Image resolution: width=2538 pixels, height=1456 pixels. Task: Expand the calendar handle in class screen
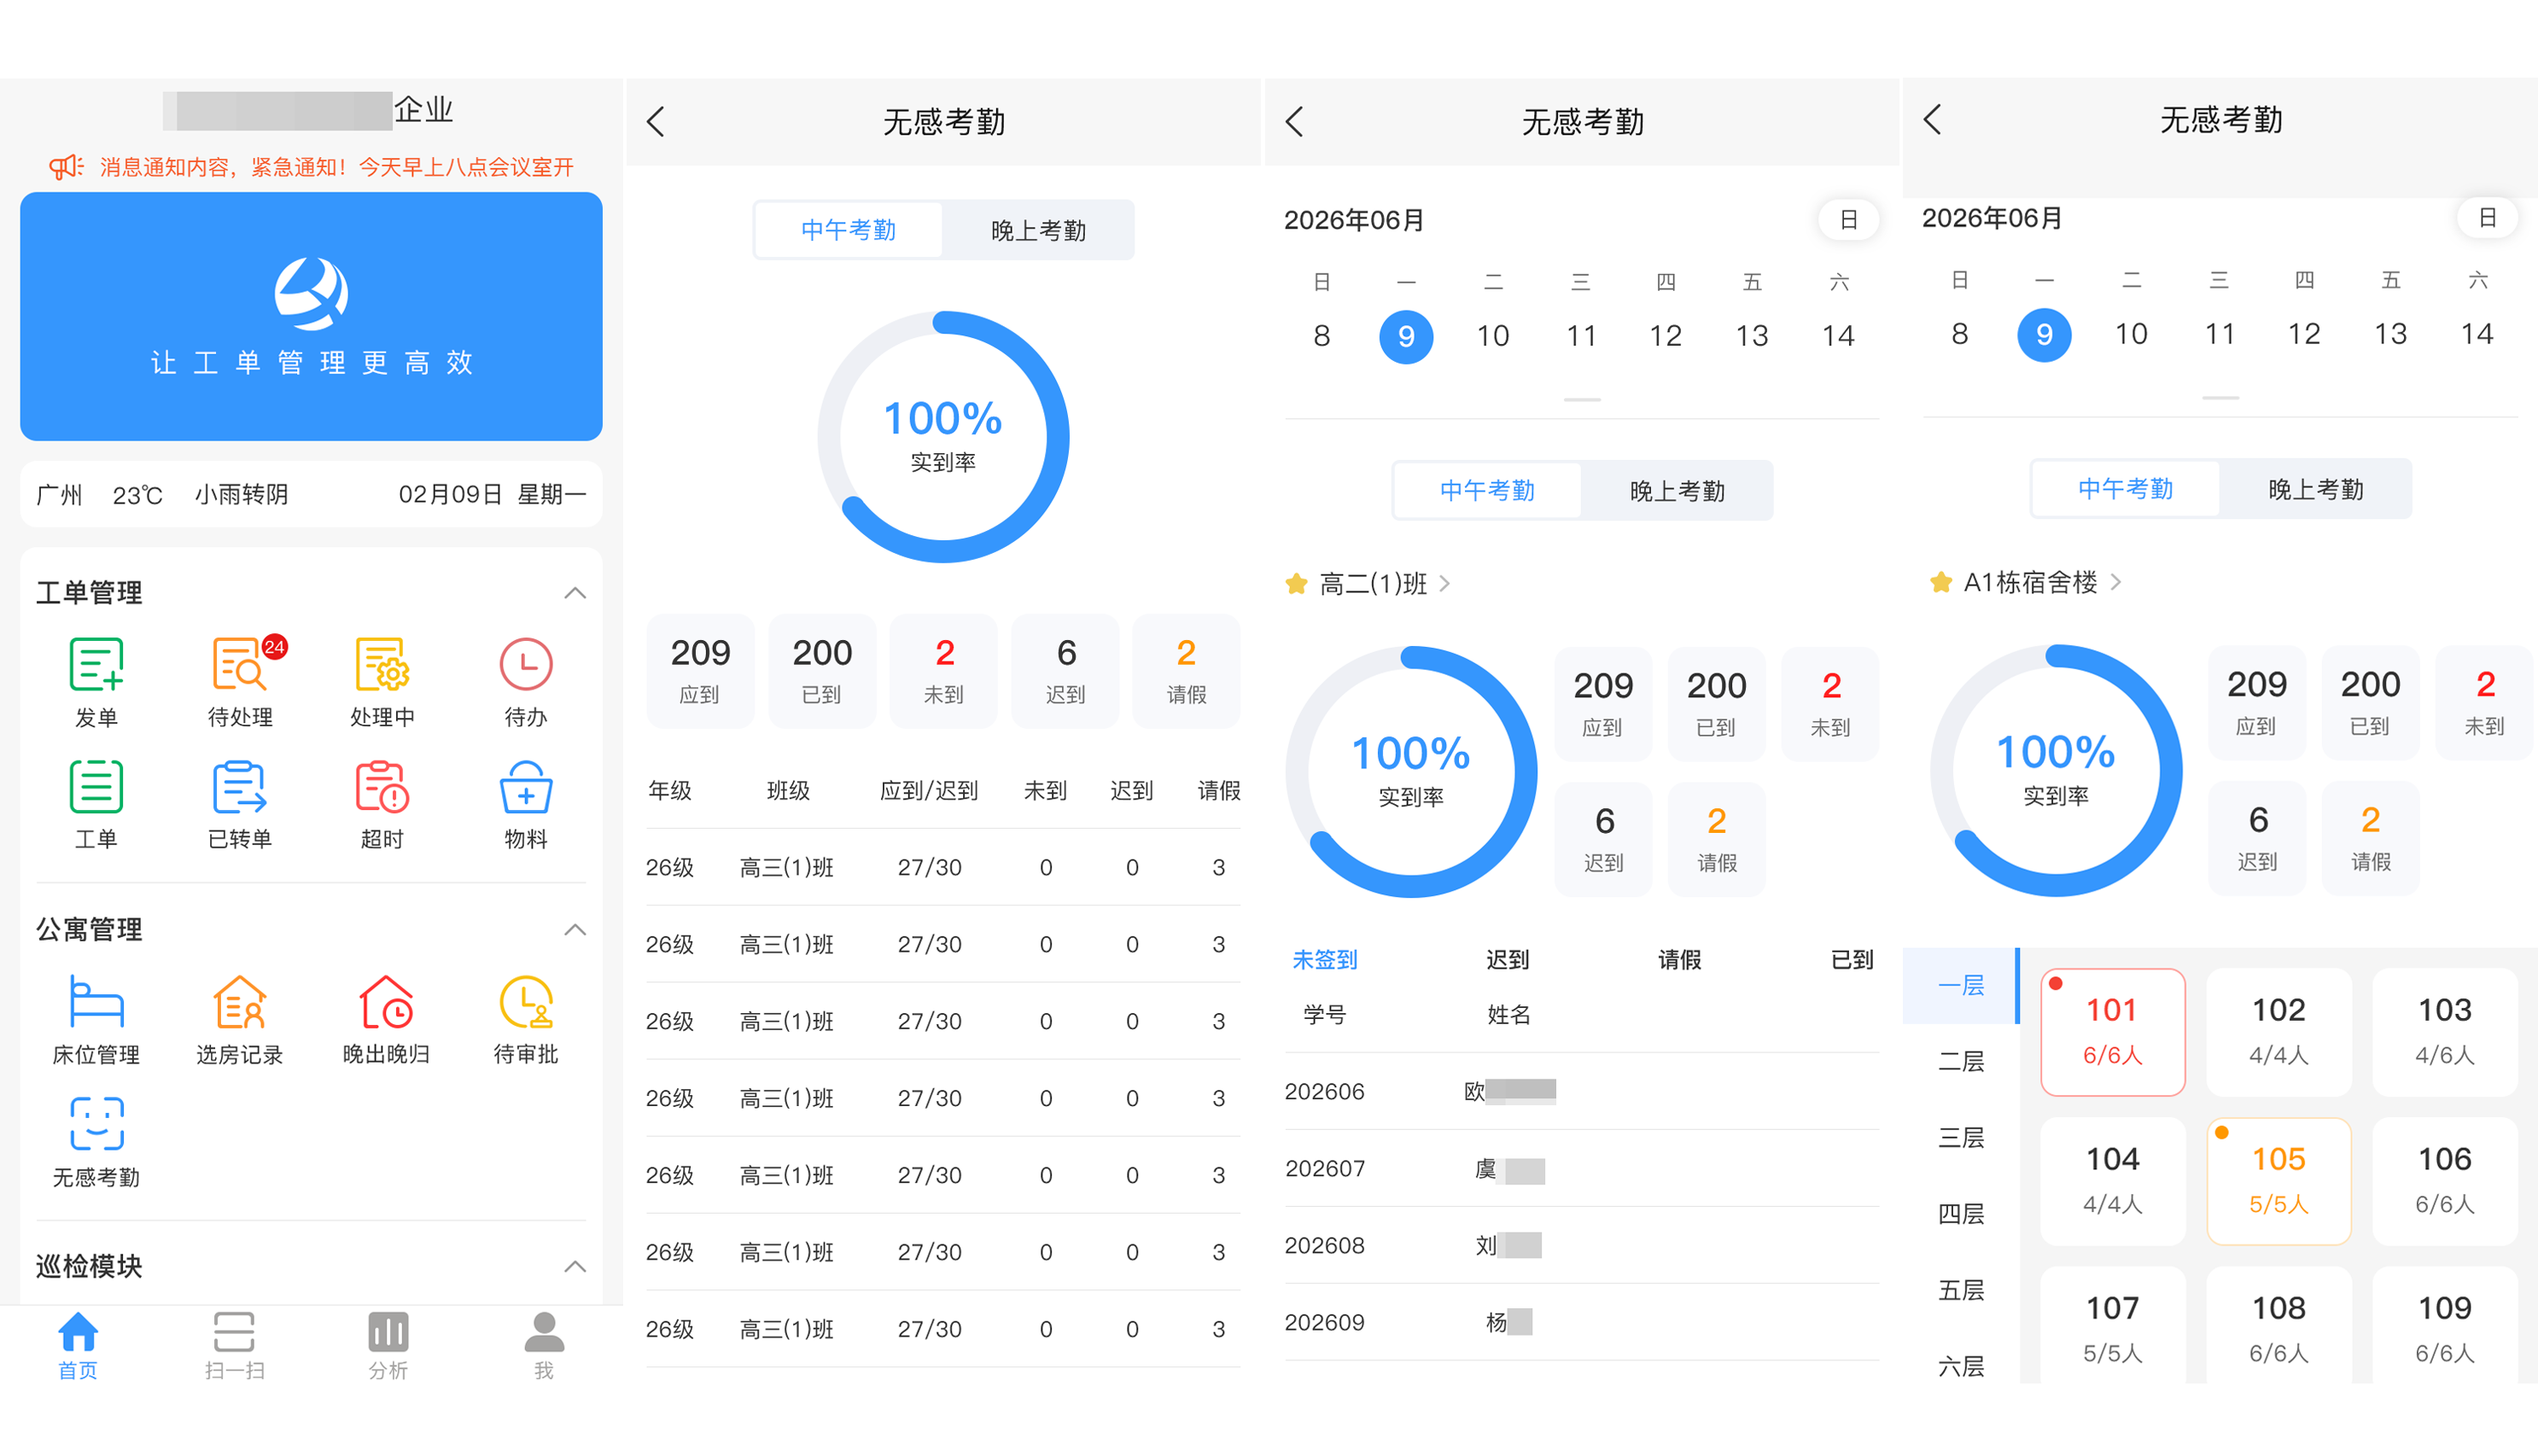(1582, 399)
